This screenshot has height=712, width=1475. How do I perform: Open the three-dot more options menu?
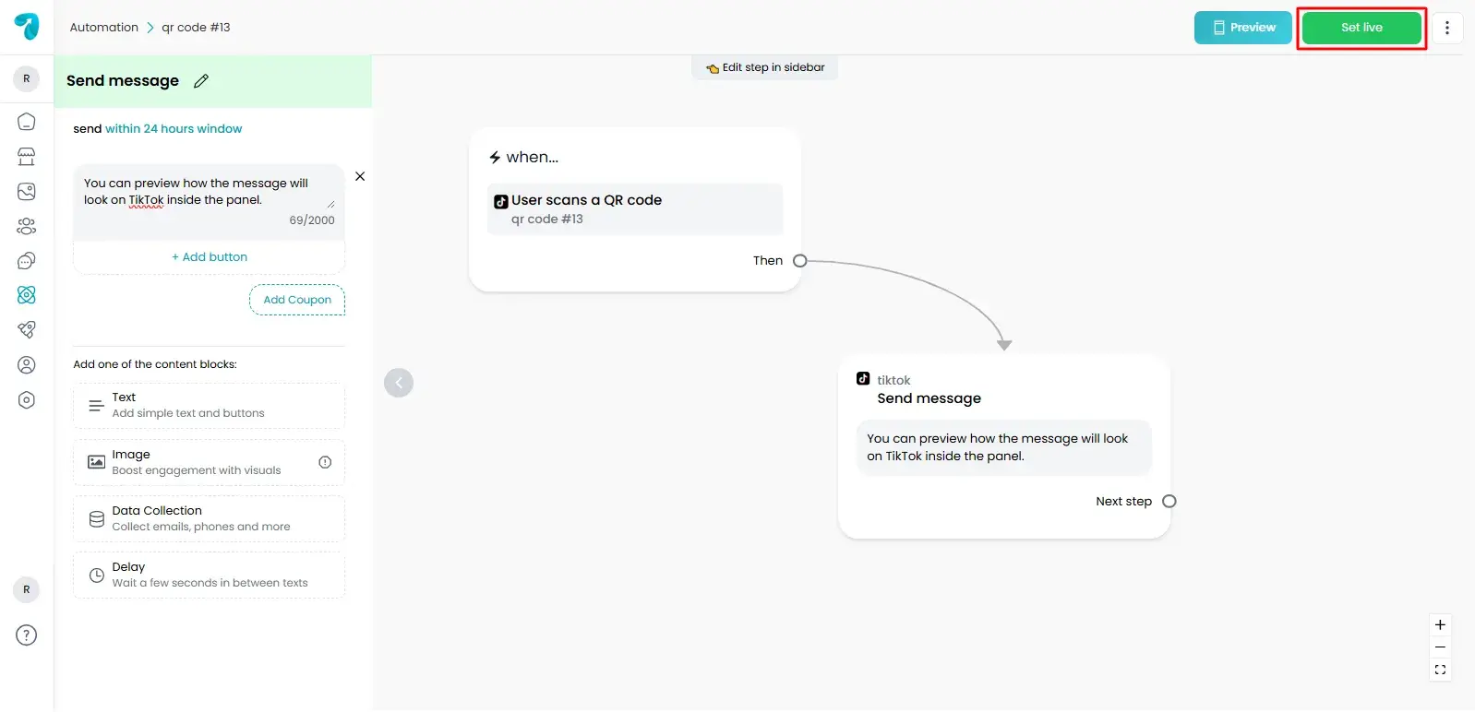click(1446, 28)
